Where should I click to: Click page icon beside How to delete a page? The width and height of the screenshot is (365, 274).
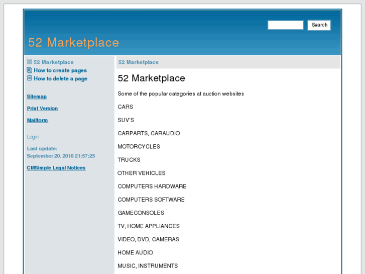[29, 78]
